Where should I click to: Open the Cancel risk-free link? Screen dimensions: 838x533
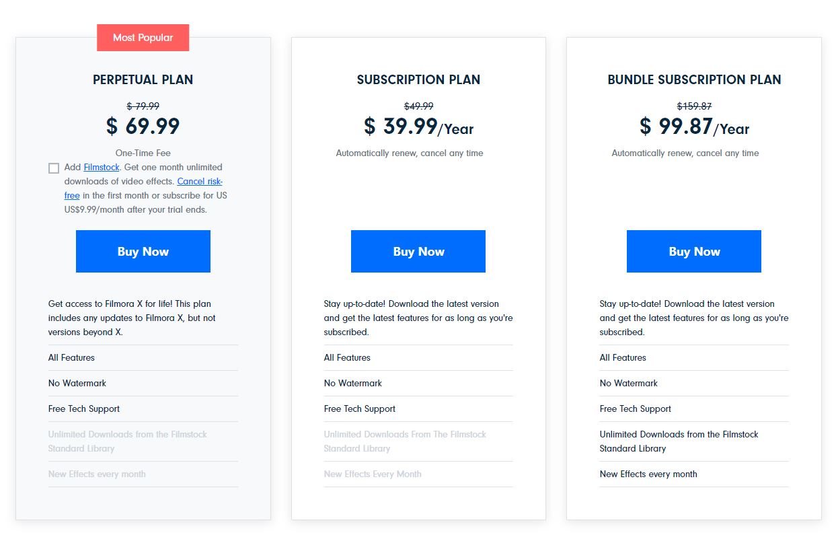(199, 182)
